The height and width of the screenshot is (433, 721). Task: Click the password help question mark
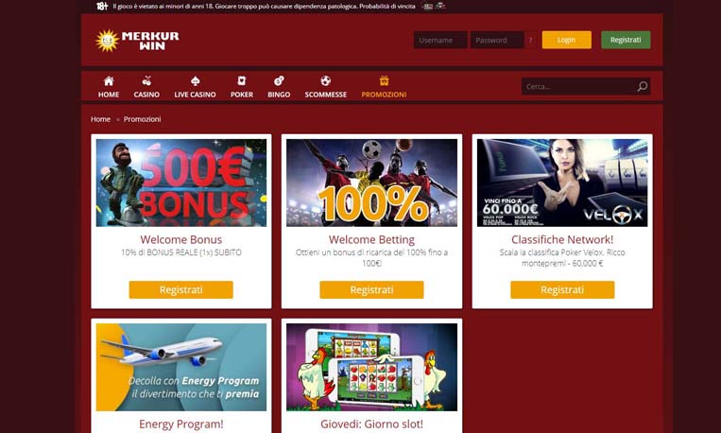pyautogui.click(x=530, y=40)
